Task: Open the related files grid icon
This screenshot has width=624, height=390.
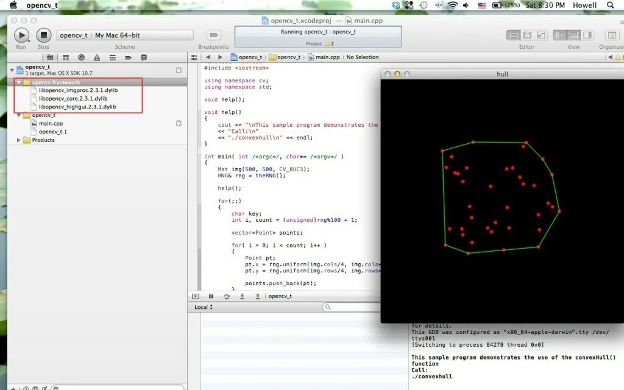Action: [194, 57]
